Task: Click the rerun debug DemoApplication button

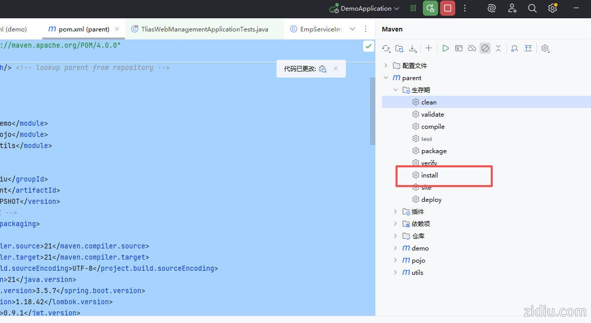Action: click(x=430, y=8)
